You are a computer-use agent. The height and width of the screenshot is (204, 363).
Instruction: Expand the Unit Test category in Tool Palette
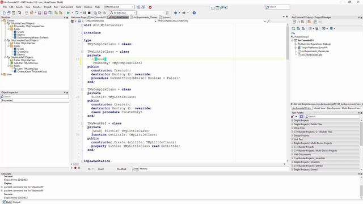point(293,139)
